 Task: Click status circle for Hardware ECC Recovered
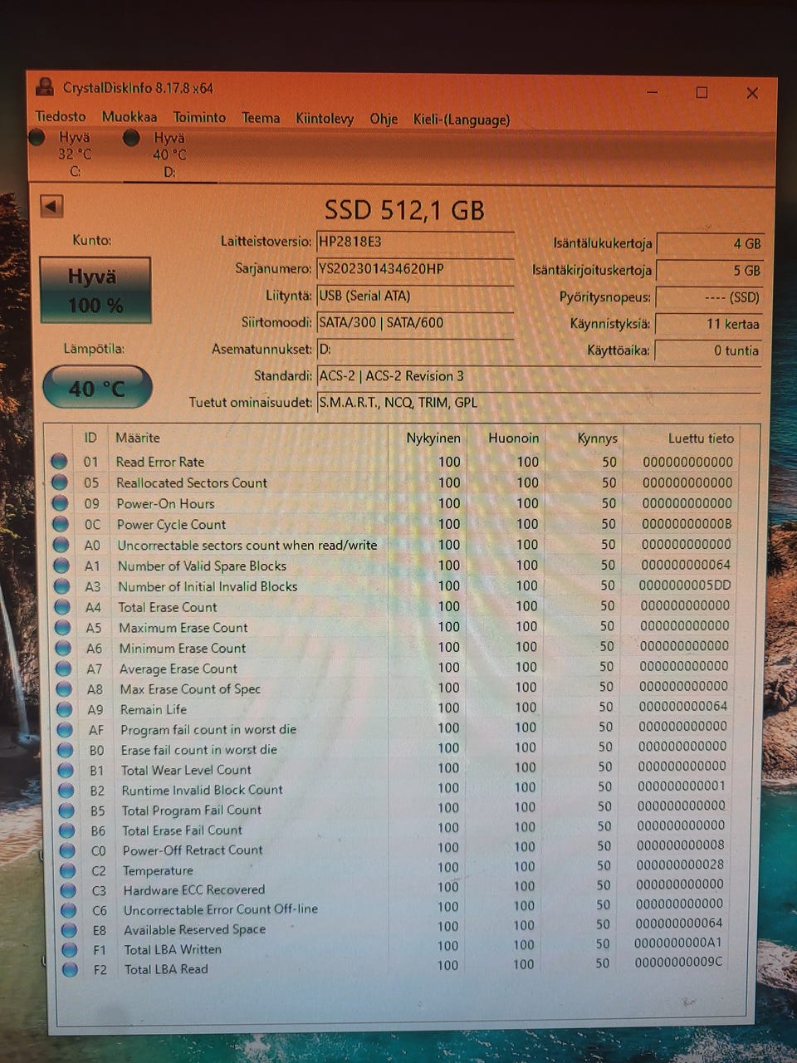pos(69,890)
